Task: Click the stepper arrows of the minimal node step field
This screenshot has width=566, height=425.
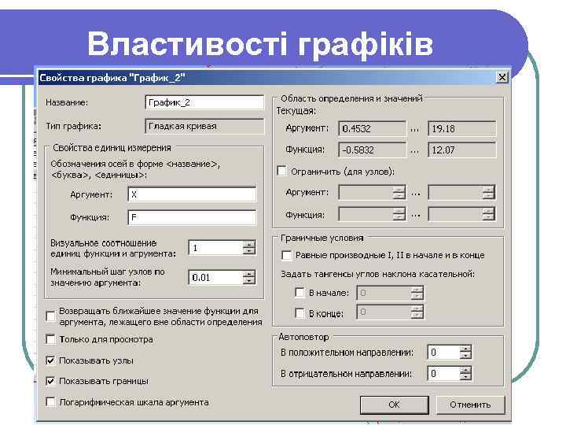Action: click(x=249, y=278)
